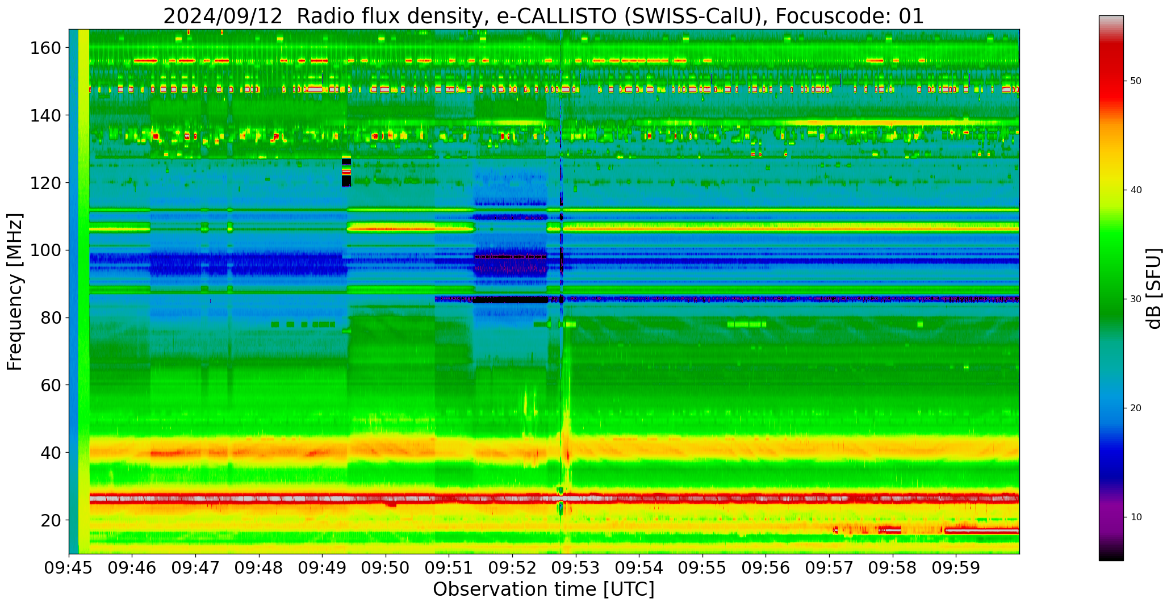
Task: Click the 80 frequency tick label
Action: [51, 317]
